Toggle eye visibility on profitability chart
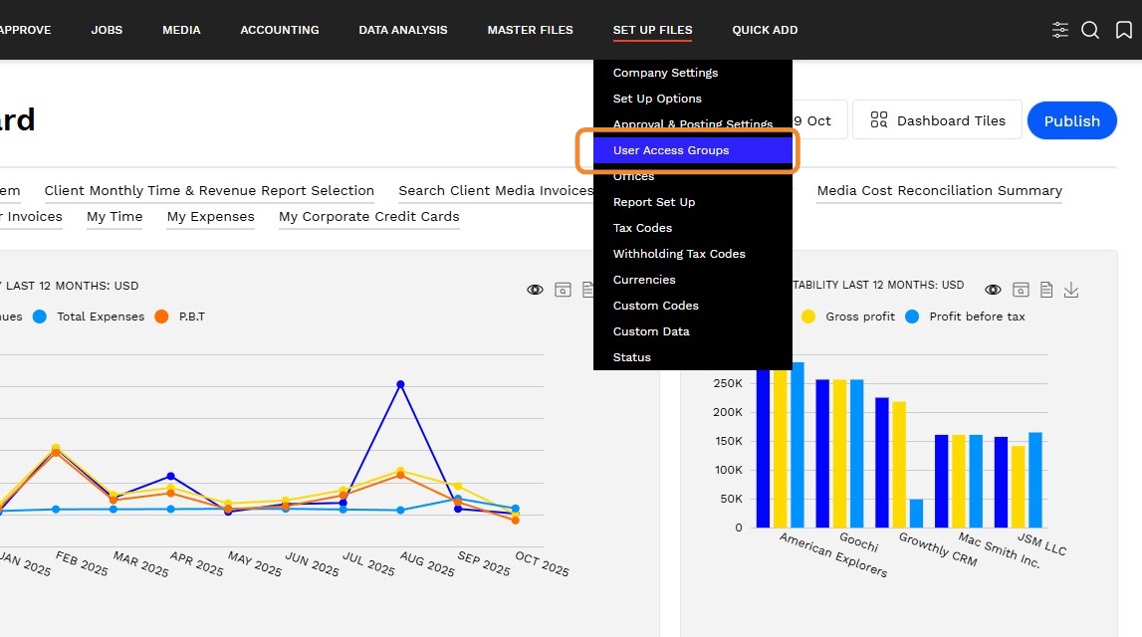 coord(993,290)
